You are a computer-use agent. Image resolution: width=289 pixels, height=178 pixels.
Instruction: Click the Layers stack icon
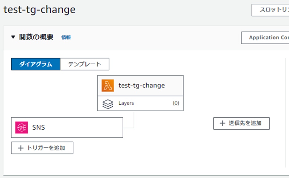[108, 104]
